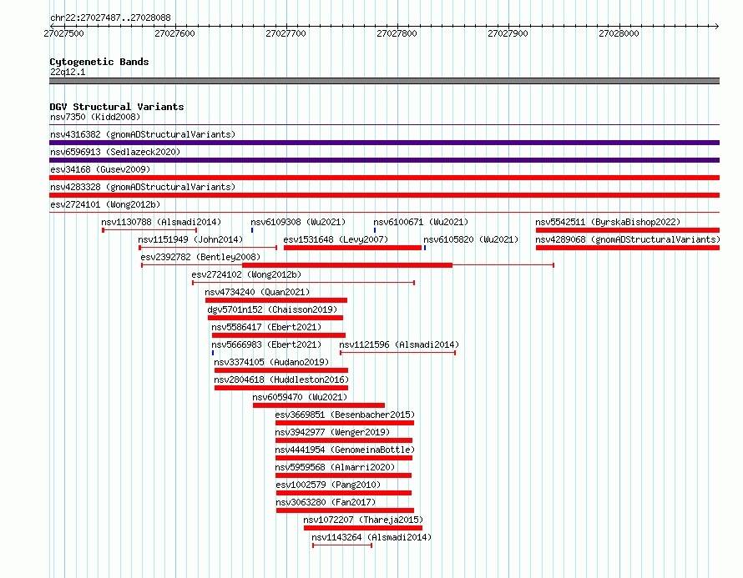Click the red bar under esv34168 (Gusev2009)
Image resolution: width=743 pixels, height=578 pixels.
[384, 178]
